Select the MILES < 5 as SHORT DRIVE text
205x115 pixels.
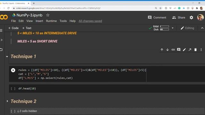37,41
